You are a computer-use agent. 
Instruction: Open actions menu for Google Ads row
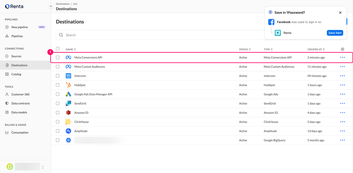point(343,94)
